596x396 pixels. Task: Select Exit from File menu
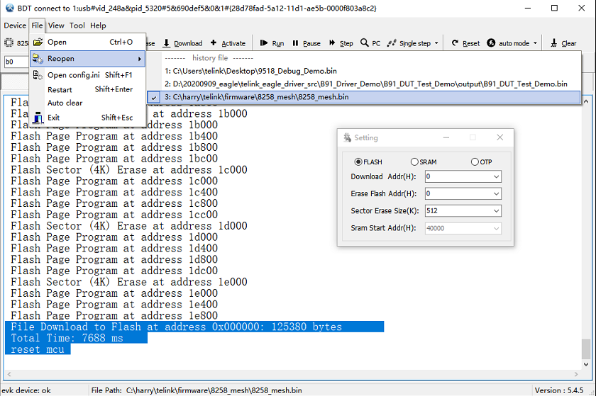[x=53, y=118]
